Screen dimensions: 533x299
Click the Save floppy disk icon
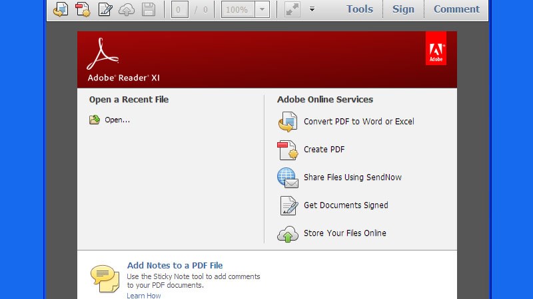148,9
